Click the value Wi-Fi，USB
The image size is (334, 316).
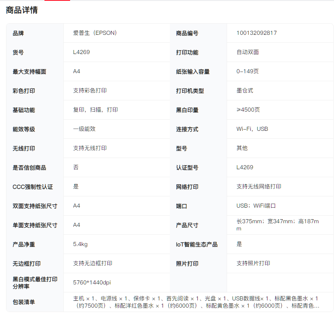point(252,129)
